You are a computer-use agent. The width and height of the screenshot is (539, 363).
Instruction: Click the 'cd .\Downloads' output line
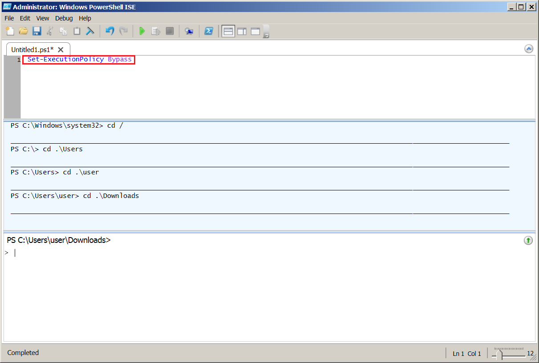click(75, 196)
